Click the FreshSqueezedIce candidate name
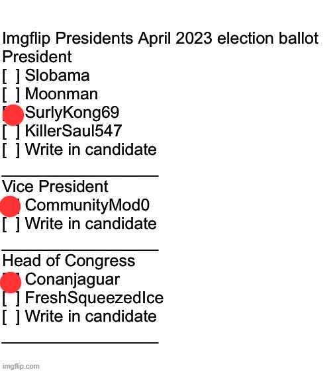Viewport: 331px width, 372px height. (95, 299)
